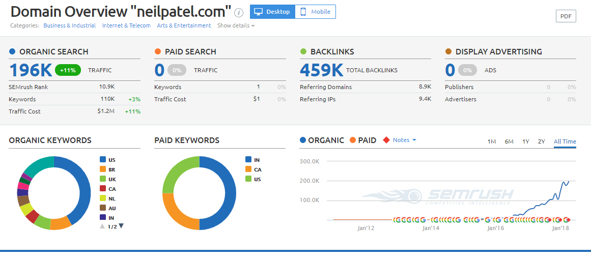Click the IN blue swatch in paid legend
The width and height of the screenshot is (591, 257).
248,160
